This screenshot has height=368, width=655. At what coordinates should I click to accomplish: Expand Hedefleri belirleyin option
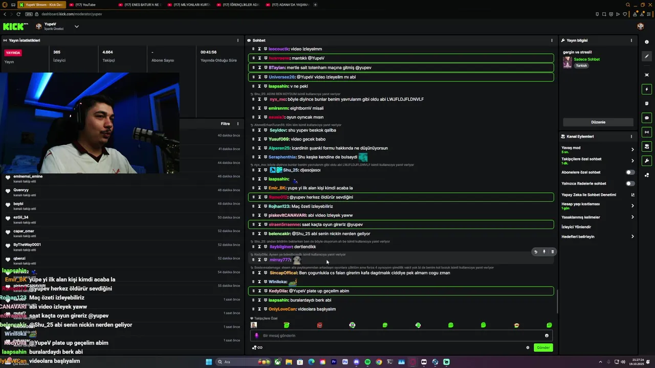coord(632,237)
